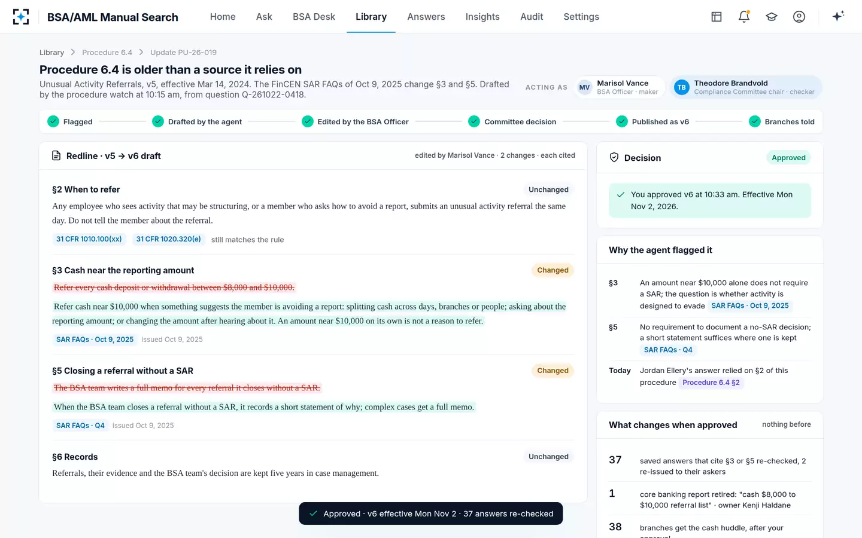862x538 pixels.
Task: Click the Drafted by the agent check icon
Action: click(x=158, y=121)
